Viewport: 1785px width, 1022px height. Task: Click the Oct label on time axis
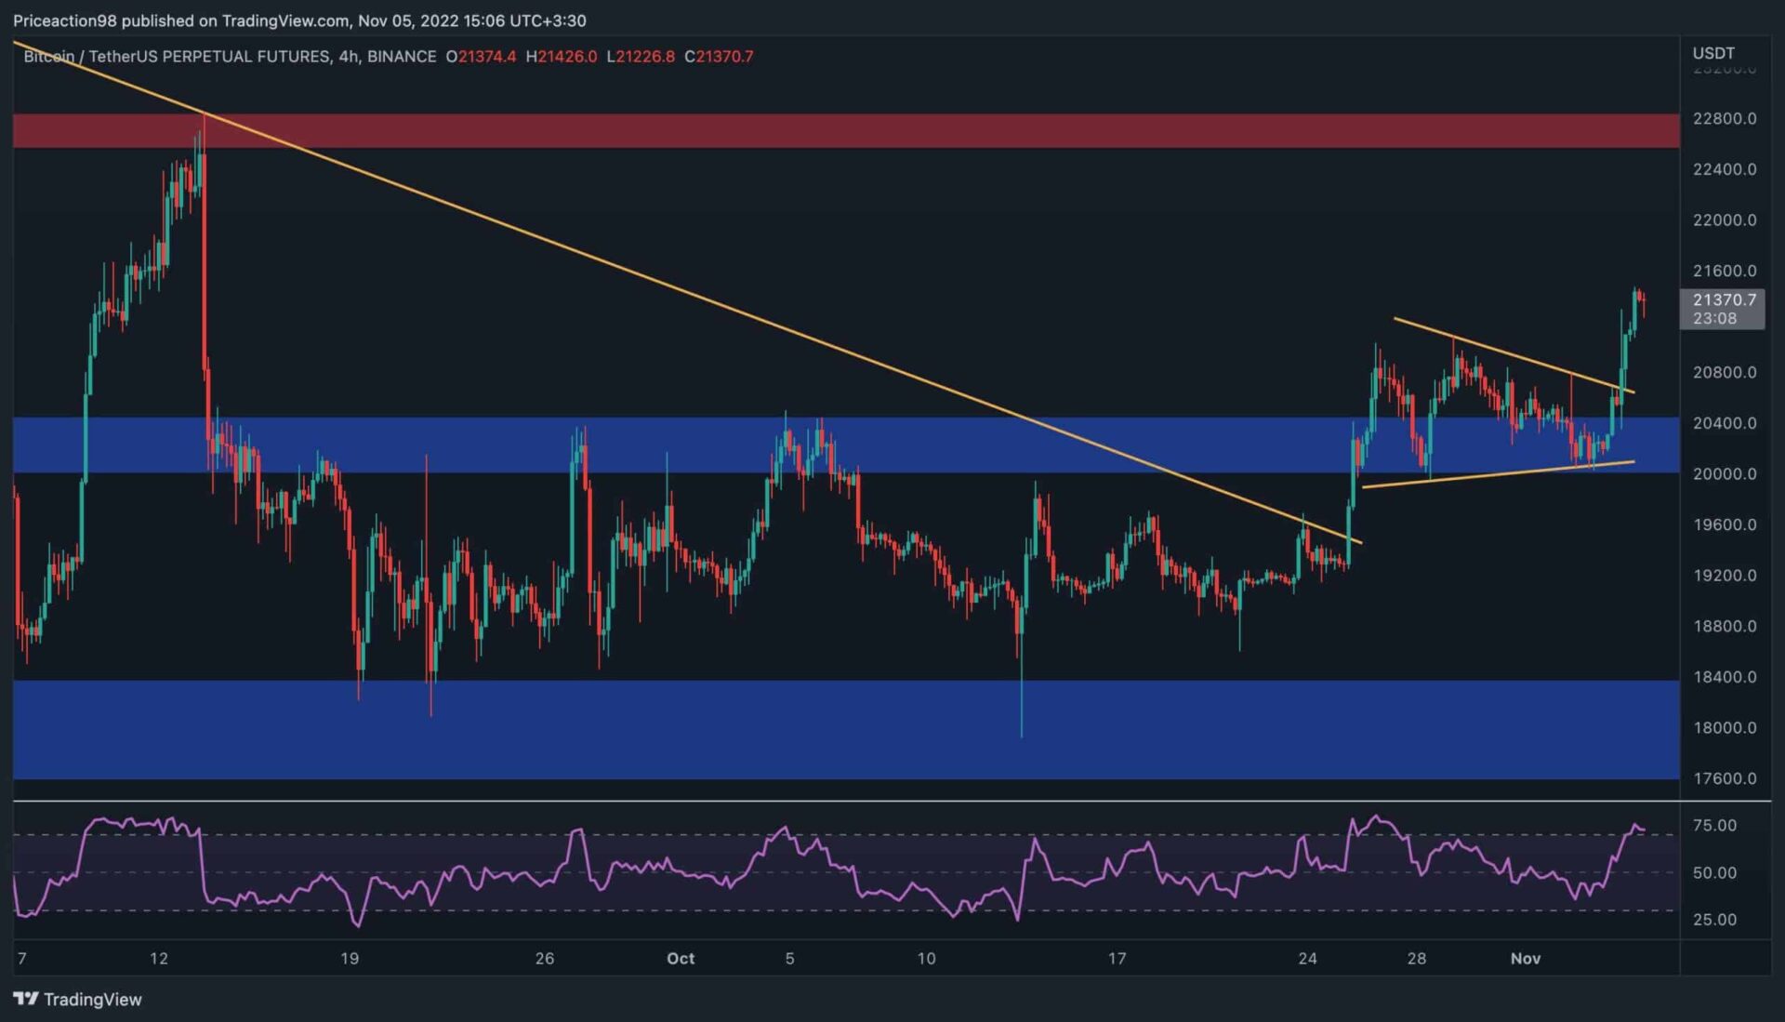(x=680, y=959)
